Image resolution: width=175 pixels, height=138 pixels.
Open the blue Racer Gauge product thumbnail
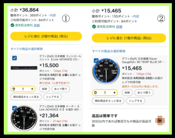coord(105,71)
